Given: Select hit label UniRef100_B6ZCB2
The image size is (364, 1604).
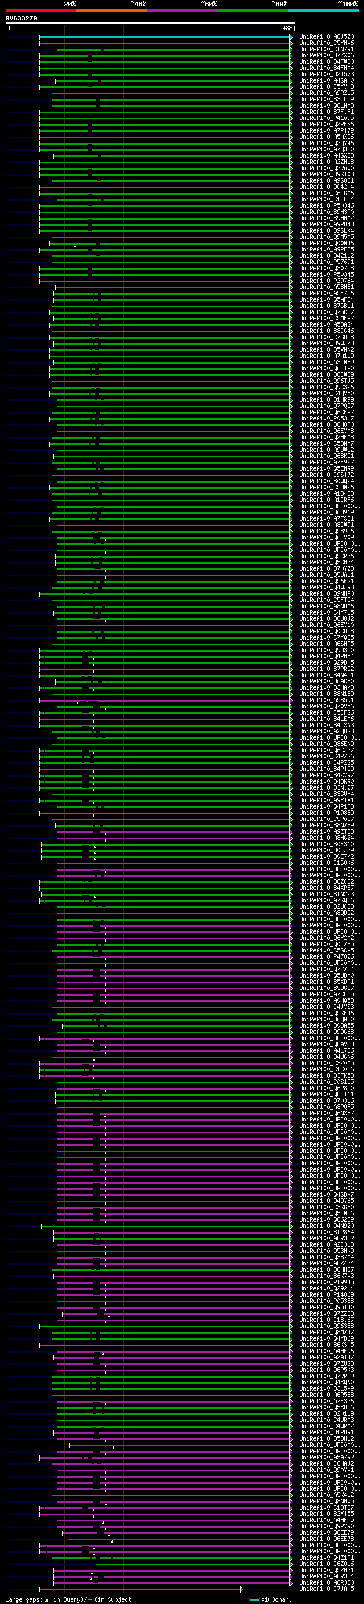Looking at the screenshot, I should point(326,882).
